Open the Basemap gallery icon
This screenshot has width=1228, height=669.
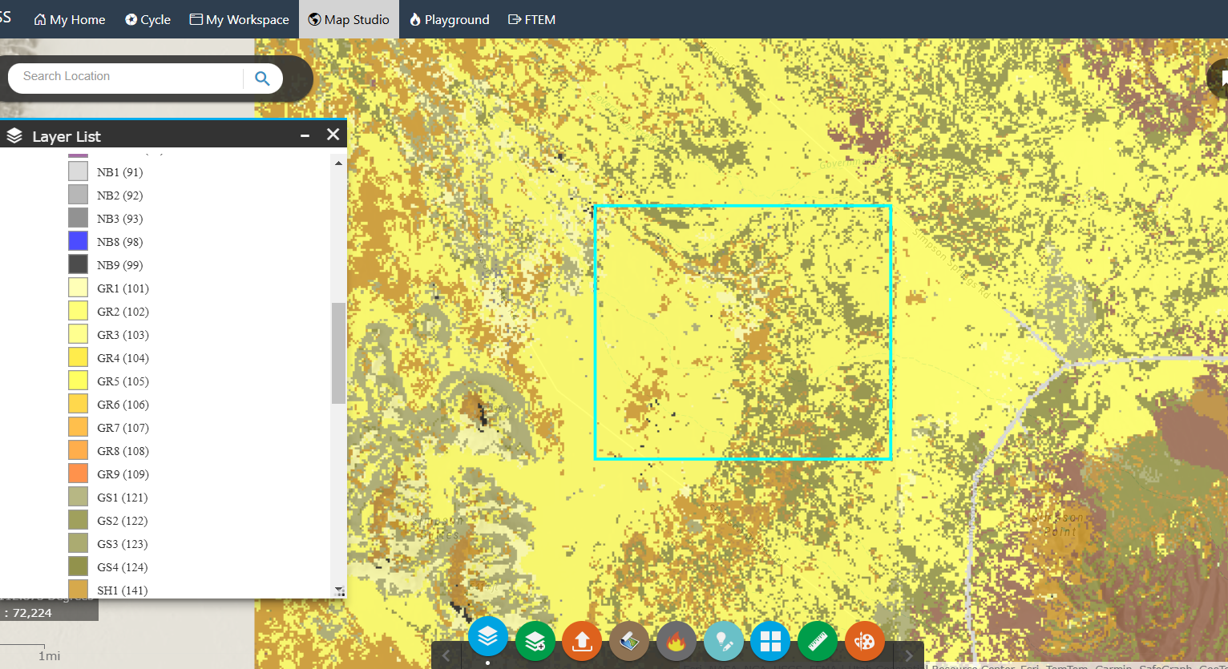click(x=628, y=641)
